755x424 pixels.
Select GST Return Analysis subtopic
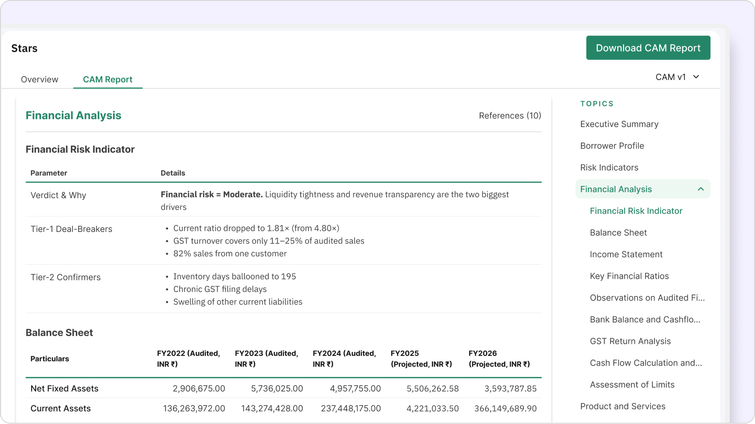pos(630,341)
